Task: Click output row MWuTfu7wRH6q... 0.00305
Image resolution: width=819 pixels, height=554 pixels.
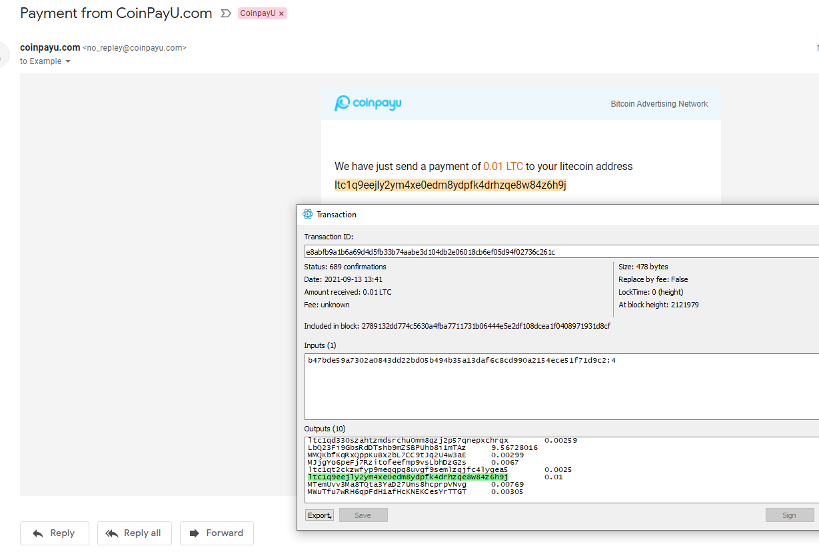Action: [415, 492]
